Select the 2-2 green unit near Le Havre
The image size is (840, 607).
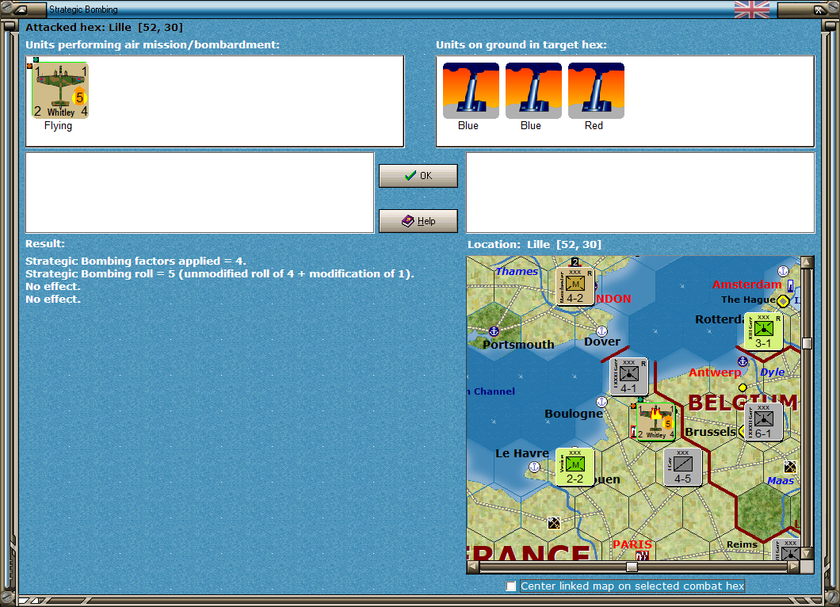[x=575, y=467]
